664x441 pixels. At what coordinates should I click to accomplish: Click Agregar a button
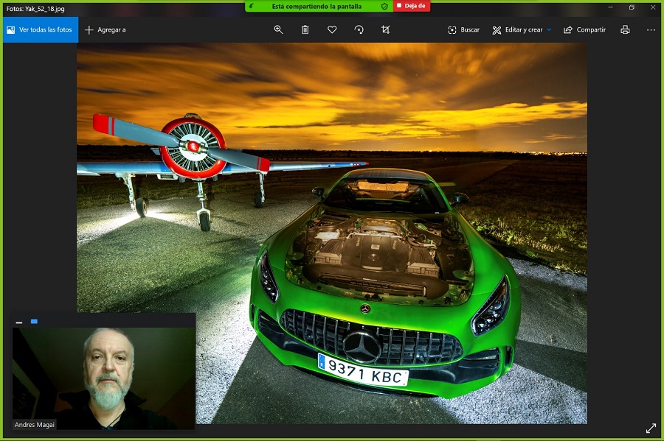(x=106, y=29)
